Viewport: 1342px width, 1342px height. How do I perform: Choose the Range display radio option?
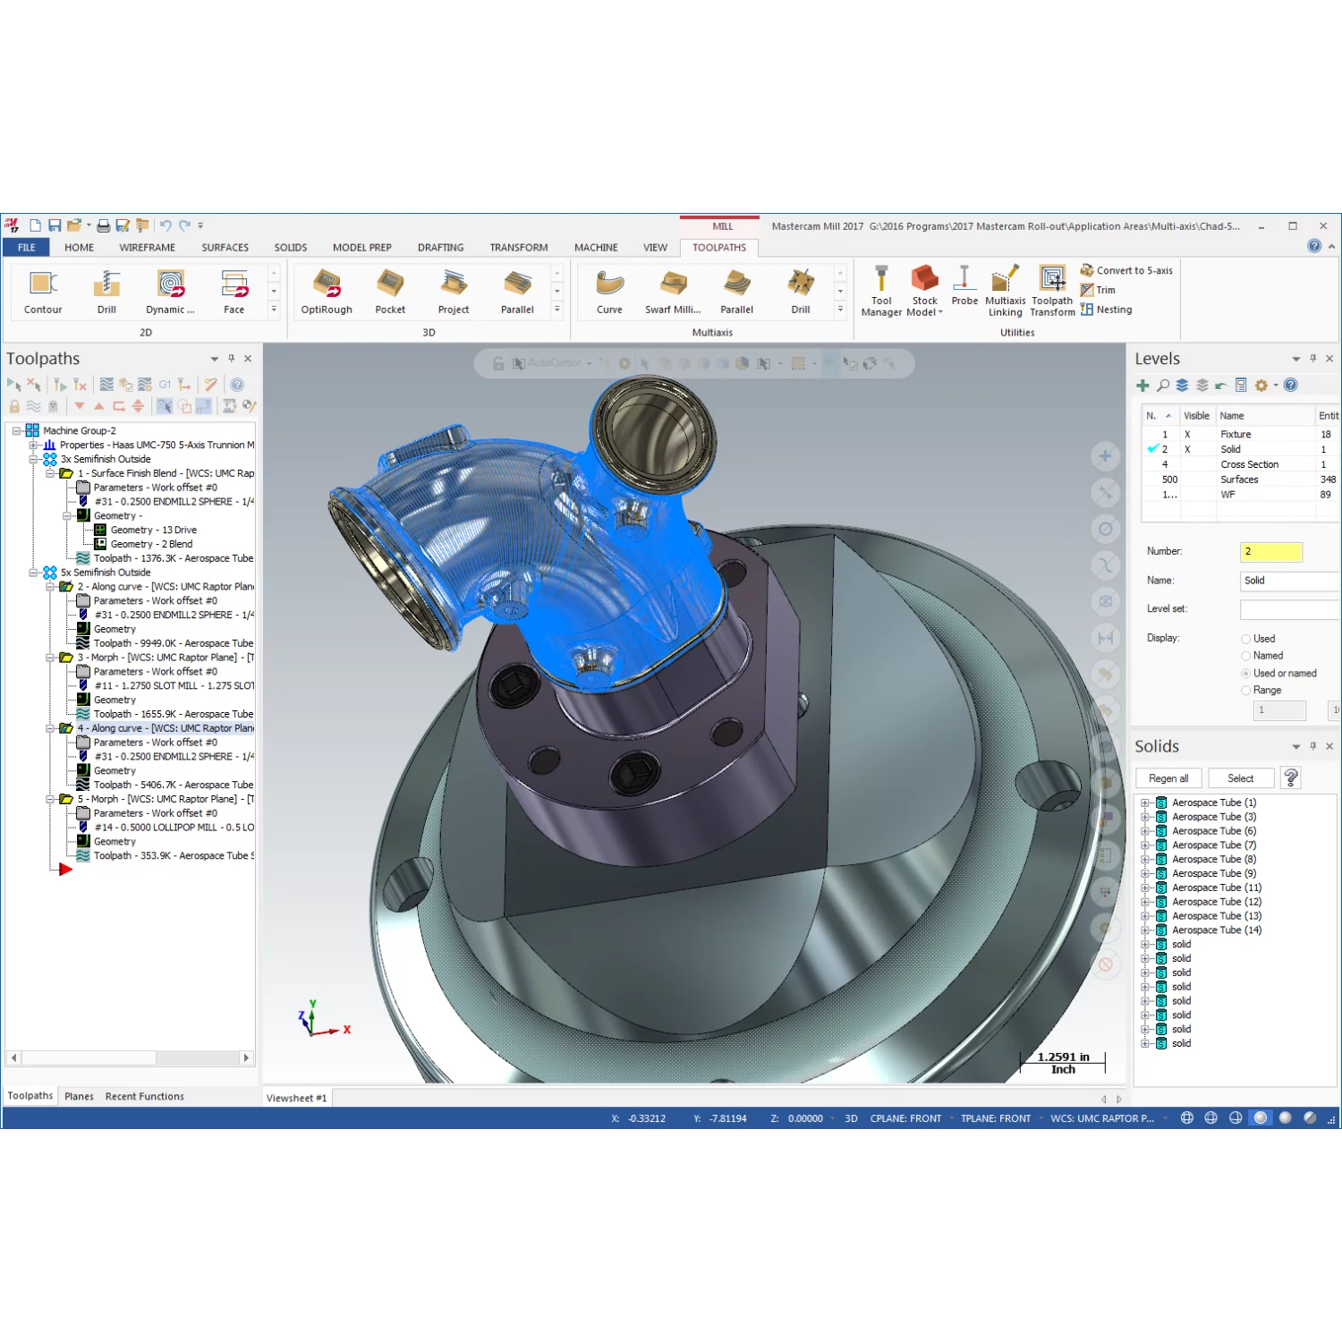point(1245,691)
